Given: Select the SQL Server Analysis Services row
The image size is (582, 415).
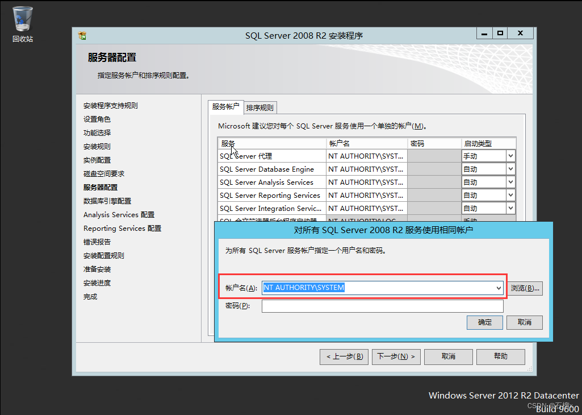Looking at the screenshot, I should coord(272,182).
